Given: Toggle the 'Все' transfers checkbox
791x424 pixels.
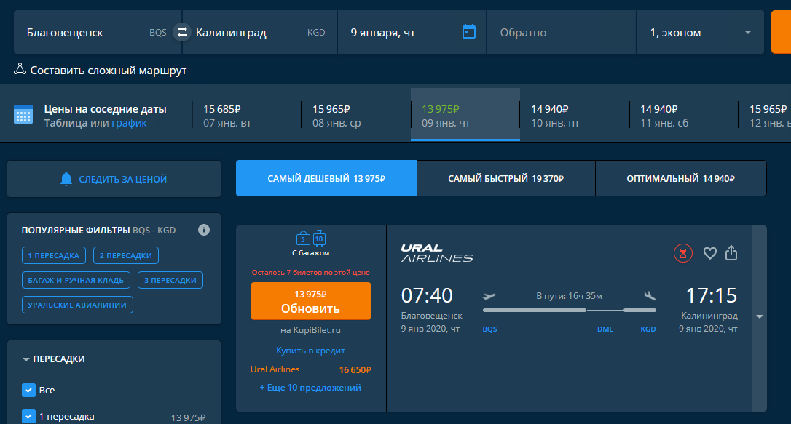Looking at the screenshot, I should pos(29,391).
